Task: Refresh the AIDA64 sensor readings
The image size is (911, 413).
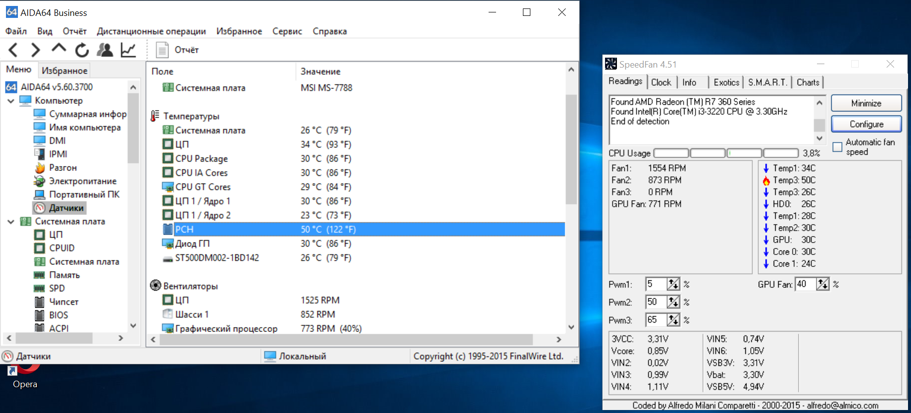Action: [82, 50]
